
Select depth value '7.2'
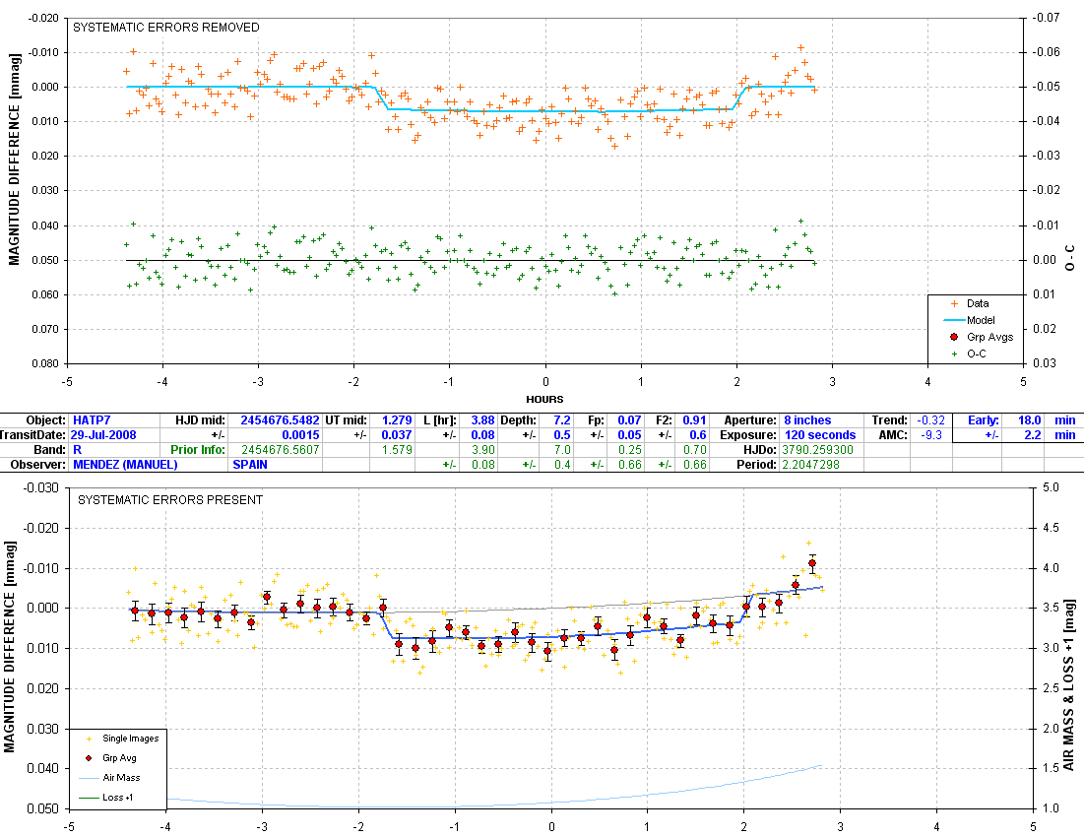coord(562,420)
